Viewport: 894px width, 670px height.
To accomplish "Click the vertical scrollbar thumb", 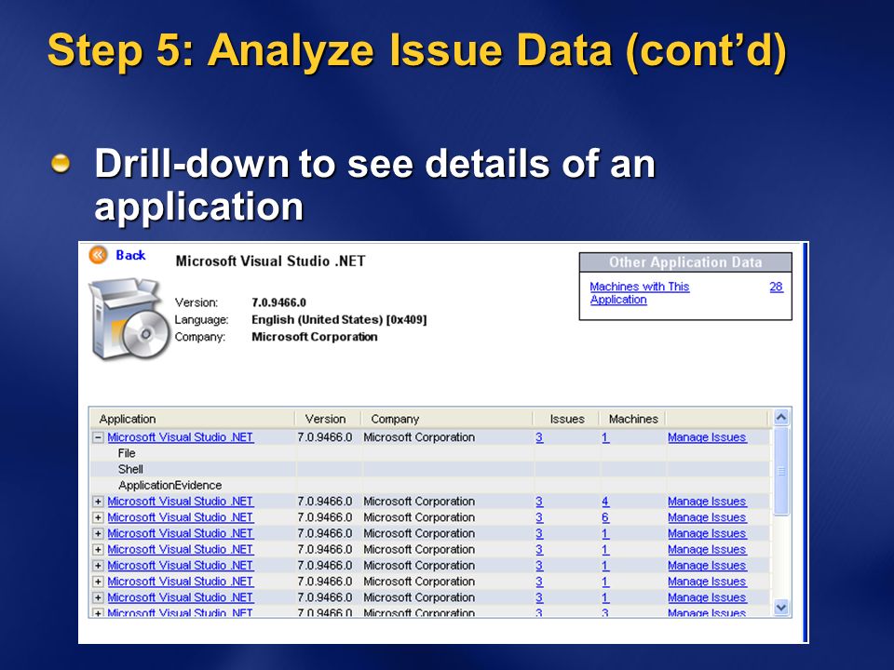I will (x=781, y=471).
